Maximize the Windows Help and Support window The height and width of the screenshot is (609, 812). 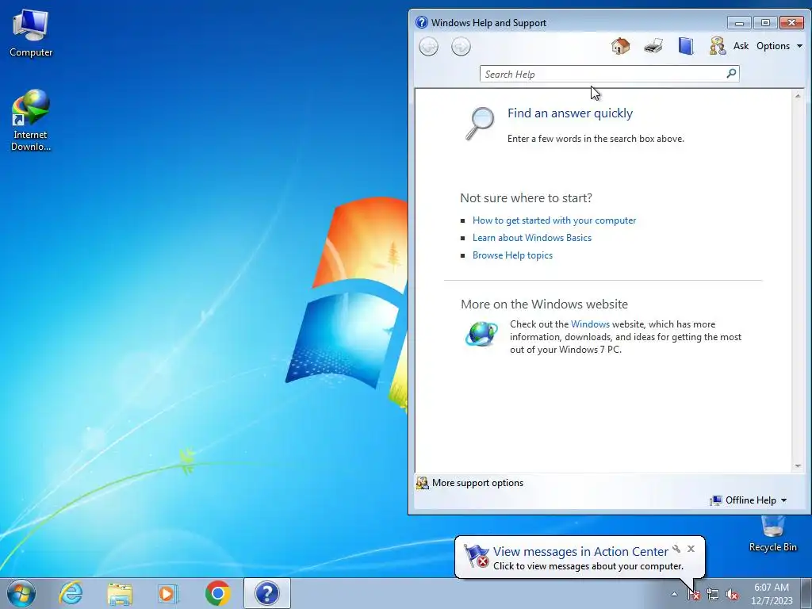(765, 23)
